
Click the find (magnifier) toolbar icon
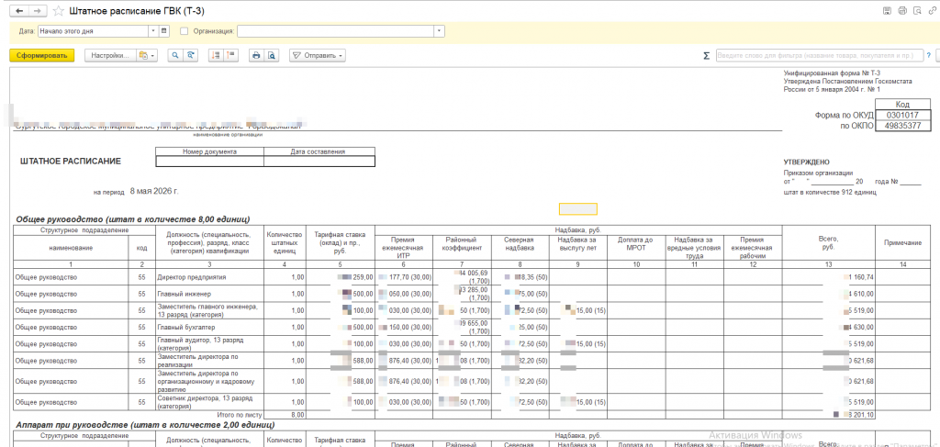coord(175,55)
